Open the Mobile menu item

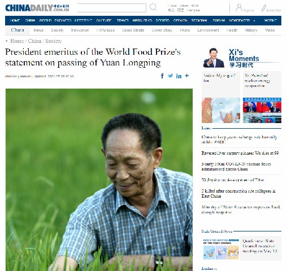pos(270,20)
